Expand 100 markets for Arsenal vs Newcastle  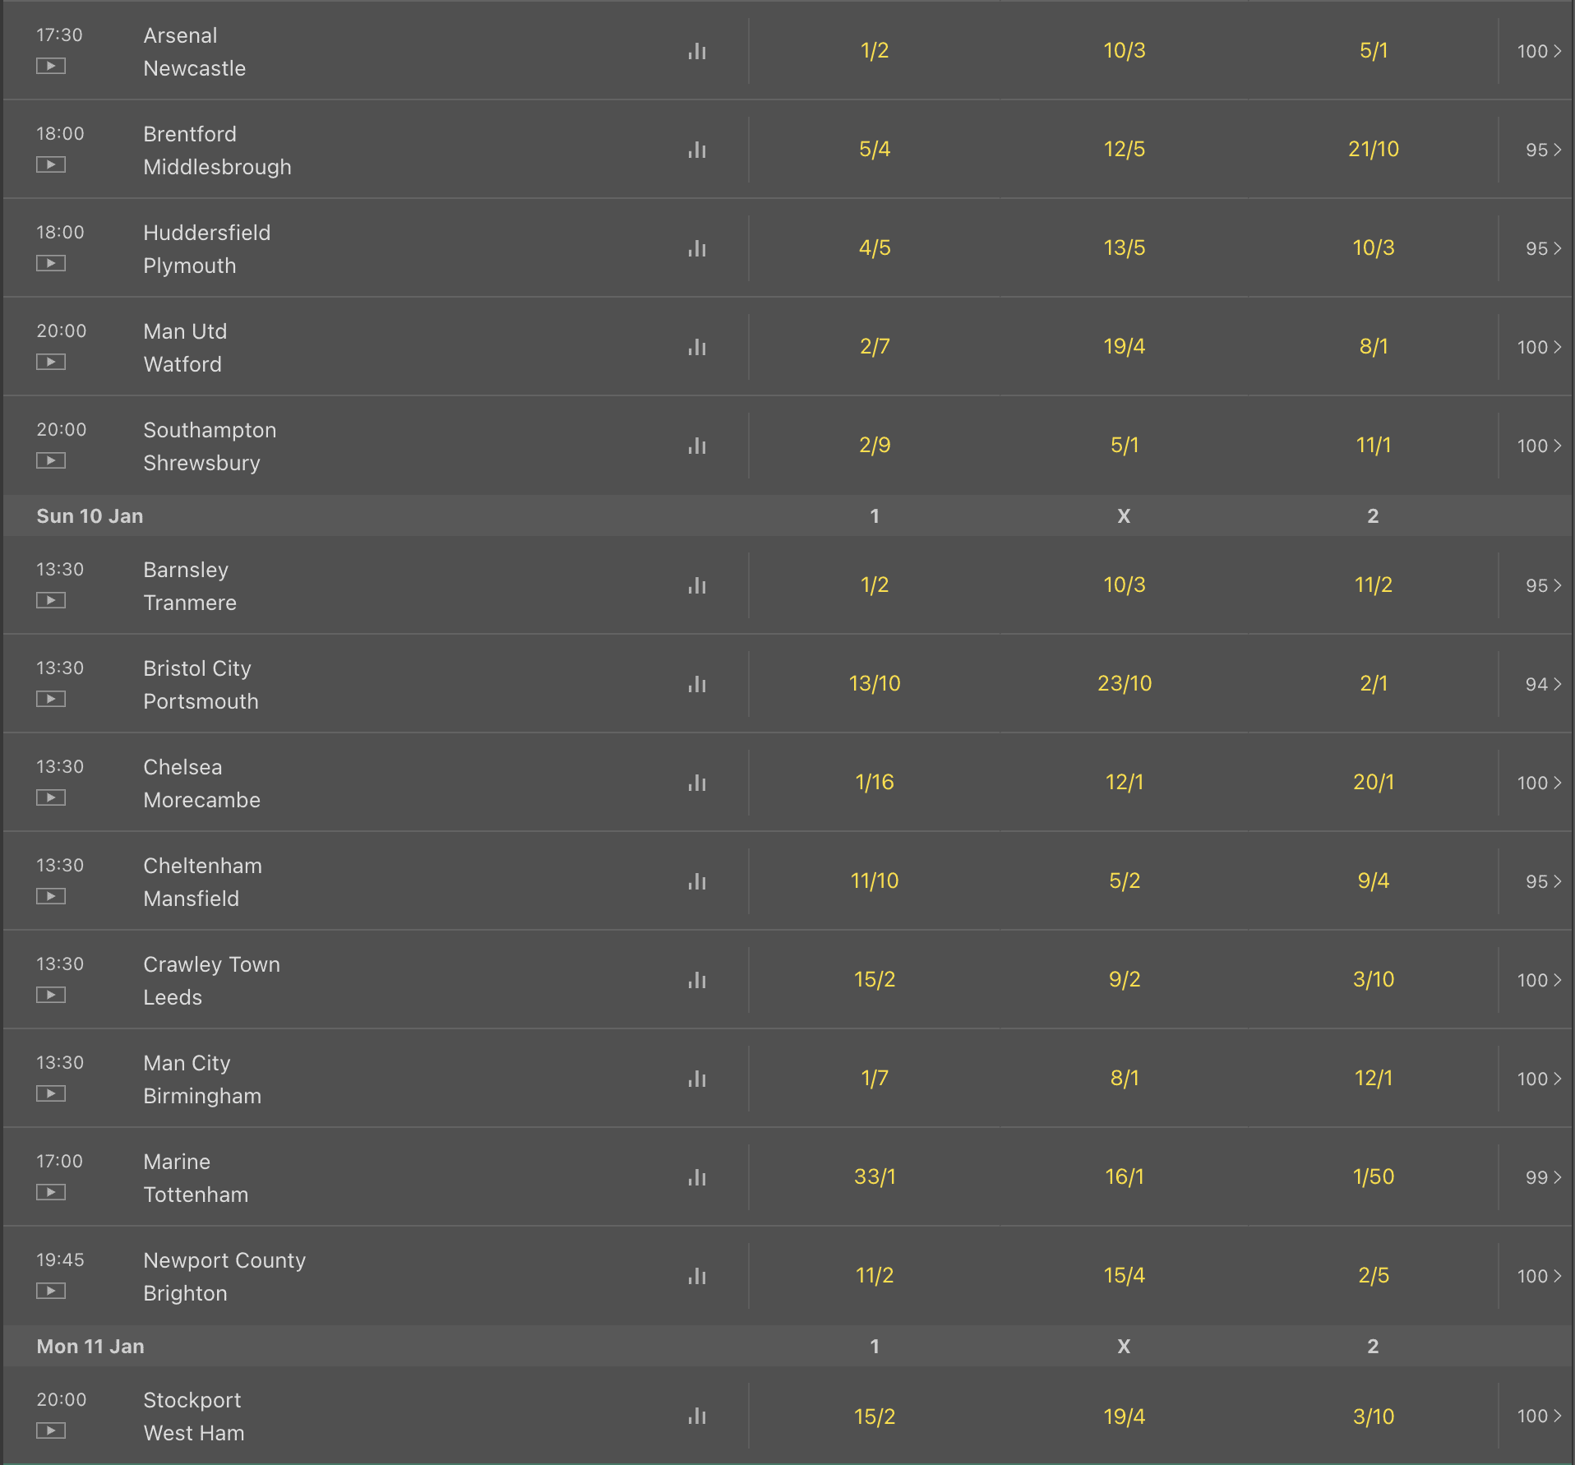1538,51
